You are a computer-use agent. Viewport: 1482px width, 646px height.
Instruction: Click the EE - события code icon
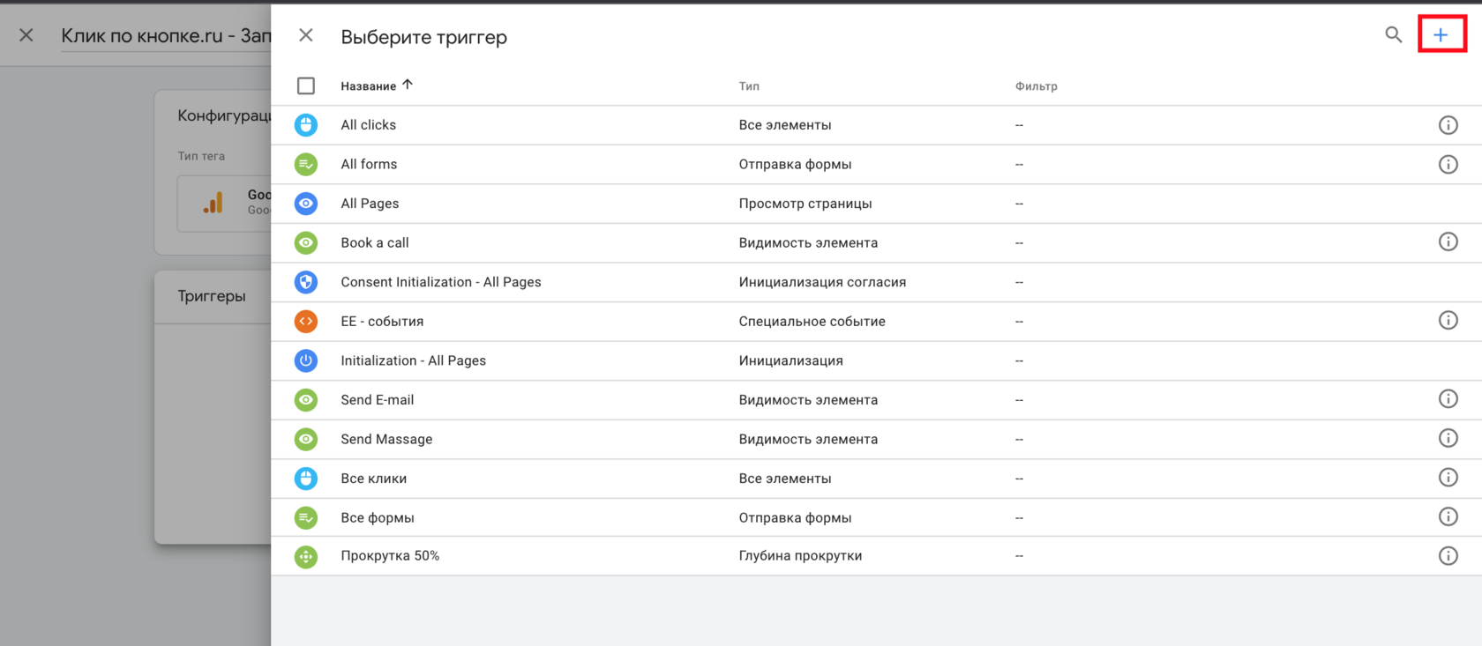click(306, 322)
